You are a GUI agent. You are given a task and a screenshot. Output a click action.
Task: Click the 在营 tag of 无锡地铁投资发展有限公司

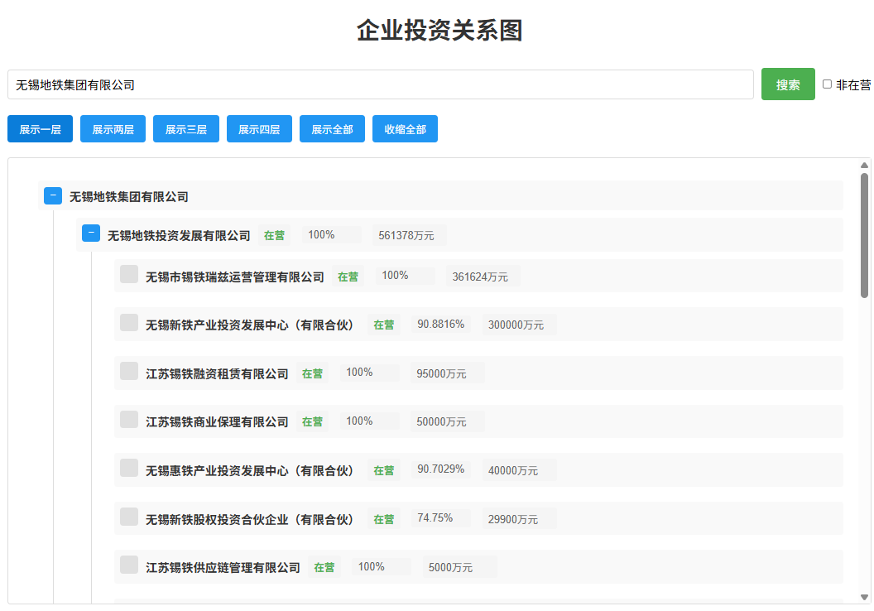coord(274,236)
